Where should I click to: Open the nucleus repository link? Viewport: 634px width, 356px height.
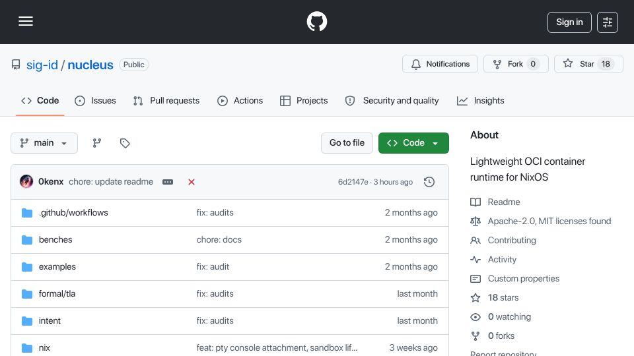pos(90,65)
